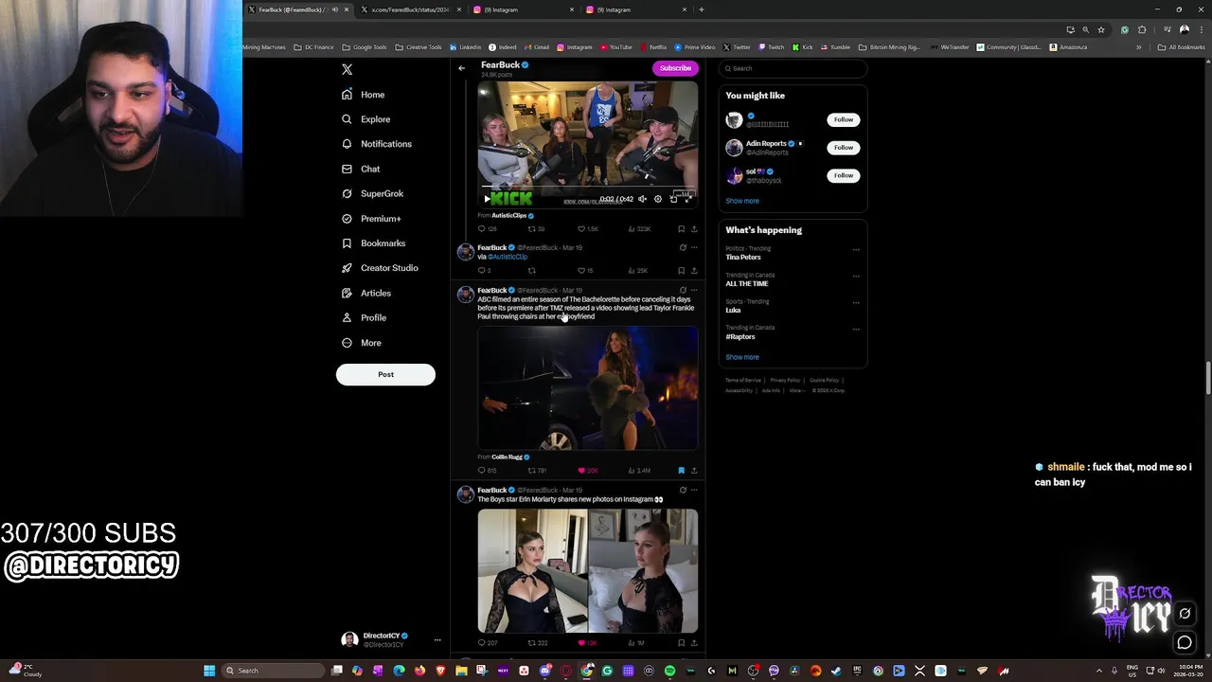This screenshot has height=682, width=1212.
Task: Open the Bachelorette video thumbnail
Action: [588, 388]
